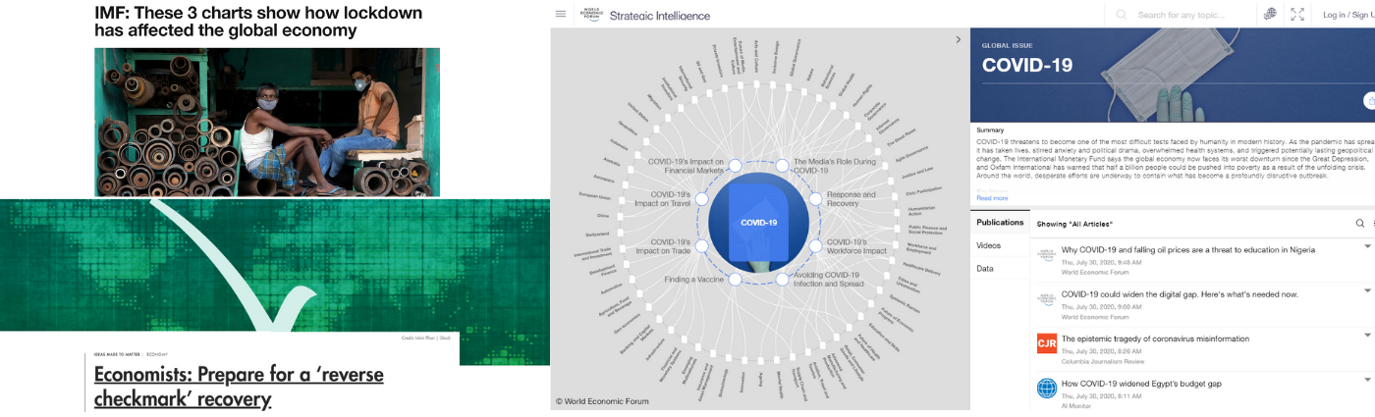Click the CJR source icon
Viewport: 1375px width, 417px height.
coord(1047,342)
